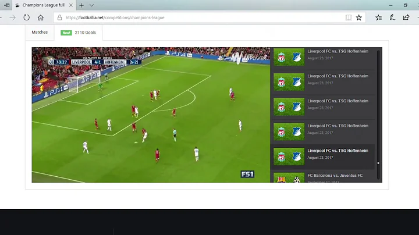Click the forward navigation arrow
The height and width of the screenshot is (235, 419).
pos(12,17)
